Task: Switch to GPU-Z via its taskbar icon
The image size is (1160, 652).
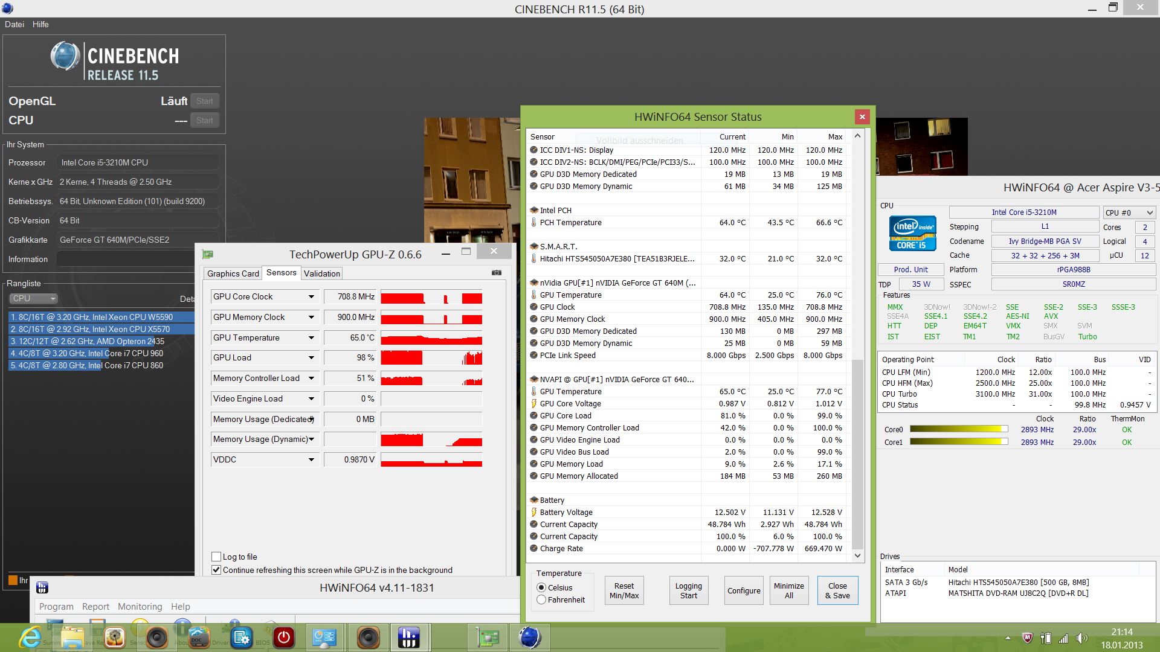Action: pos(488,638)
